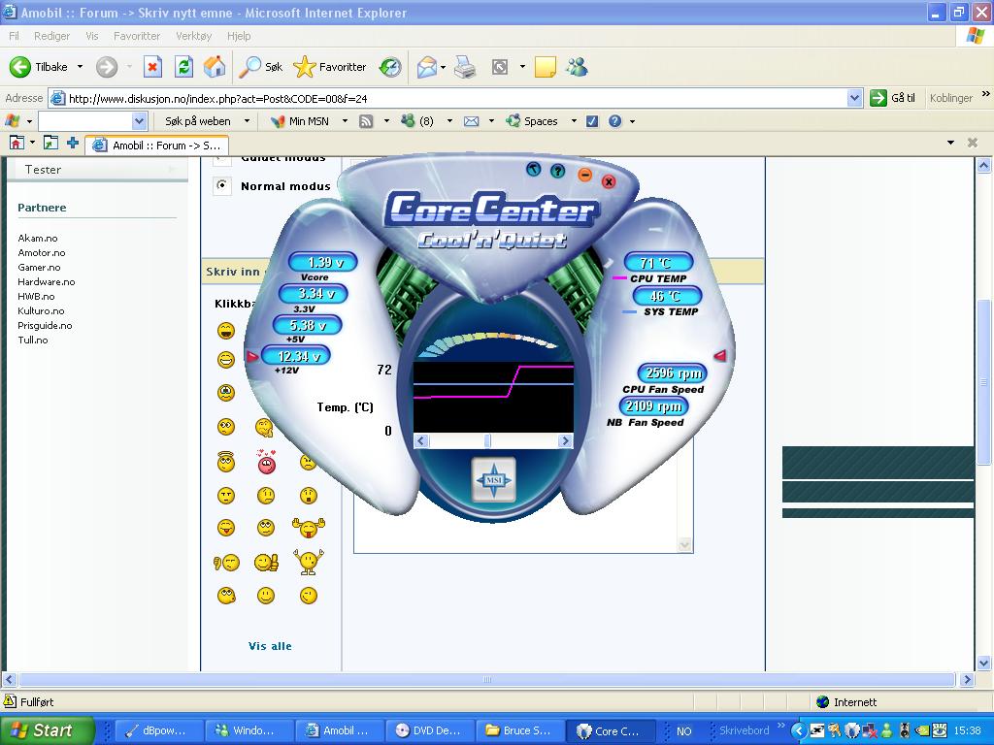
Task: Open the Vis menu
Action: tap(92, 36)
